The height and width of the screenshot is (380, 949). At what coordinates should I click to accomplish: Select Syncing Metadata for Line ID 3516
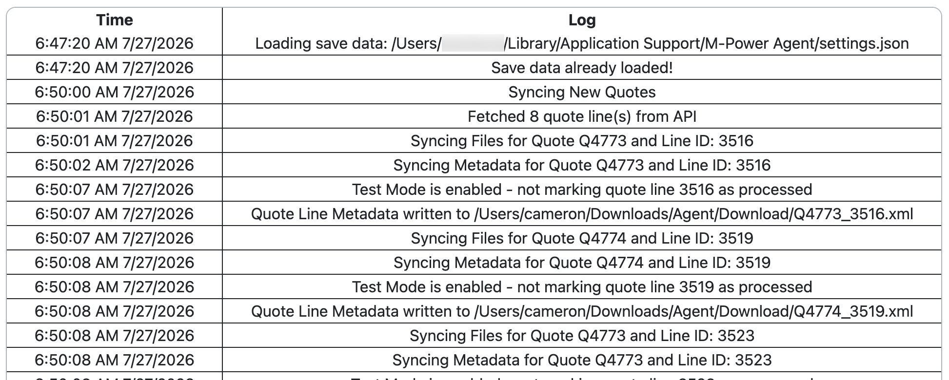(x=582, y=165)
